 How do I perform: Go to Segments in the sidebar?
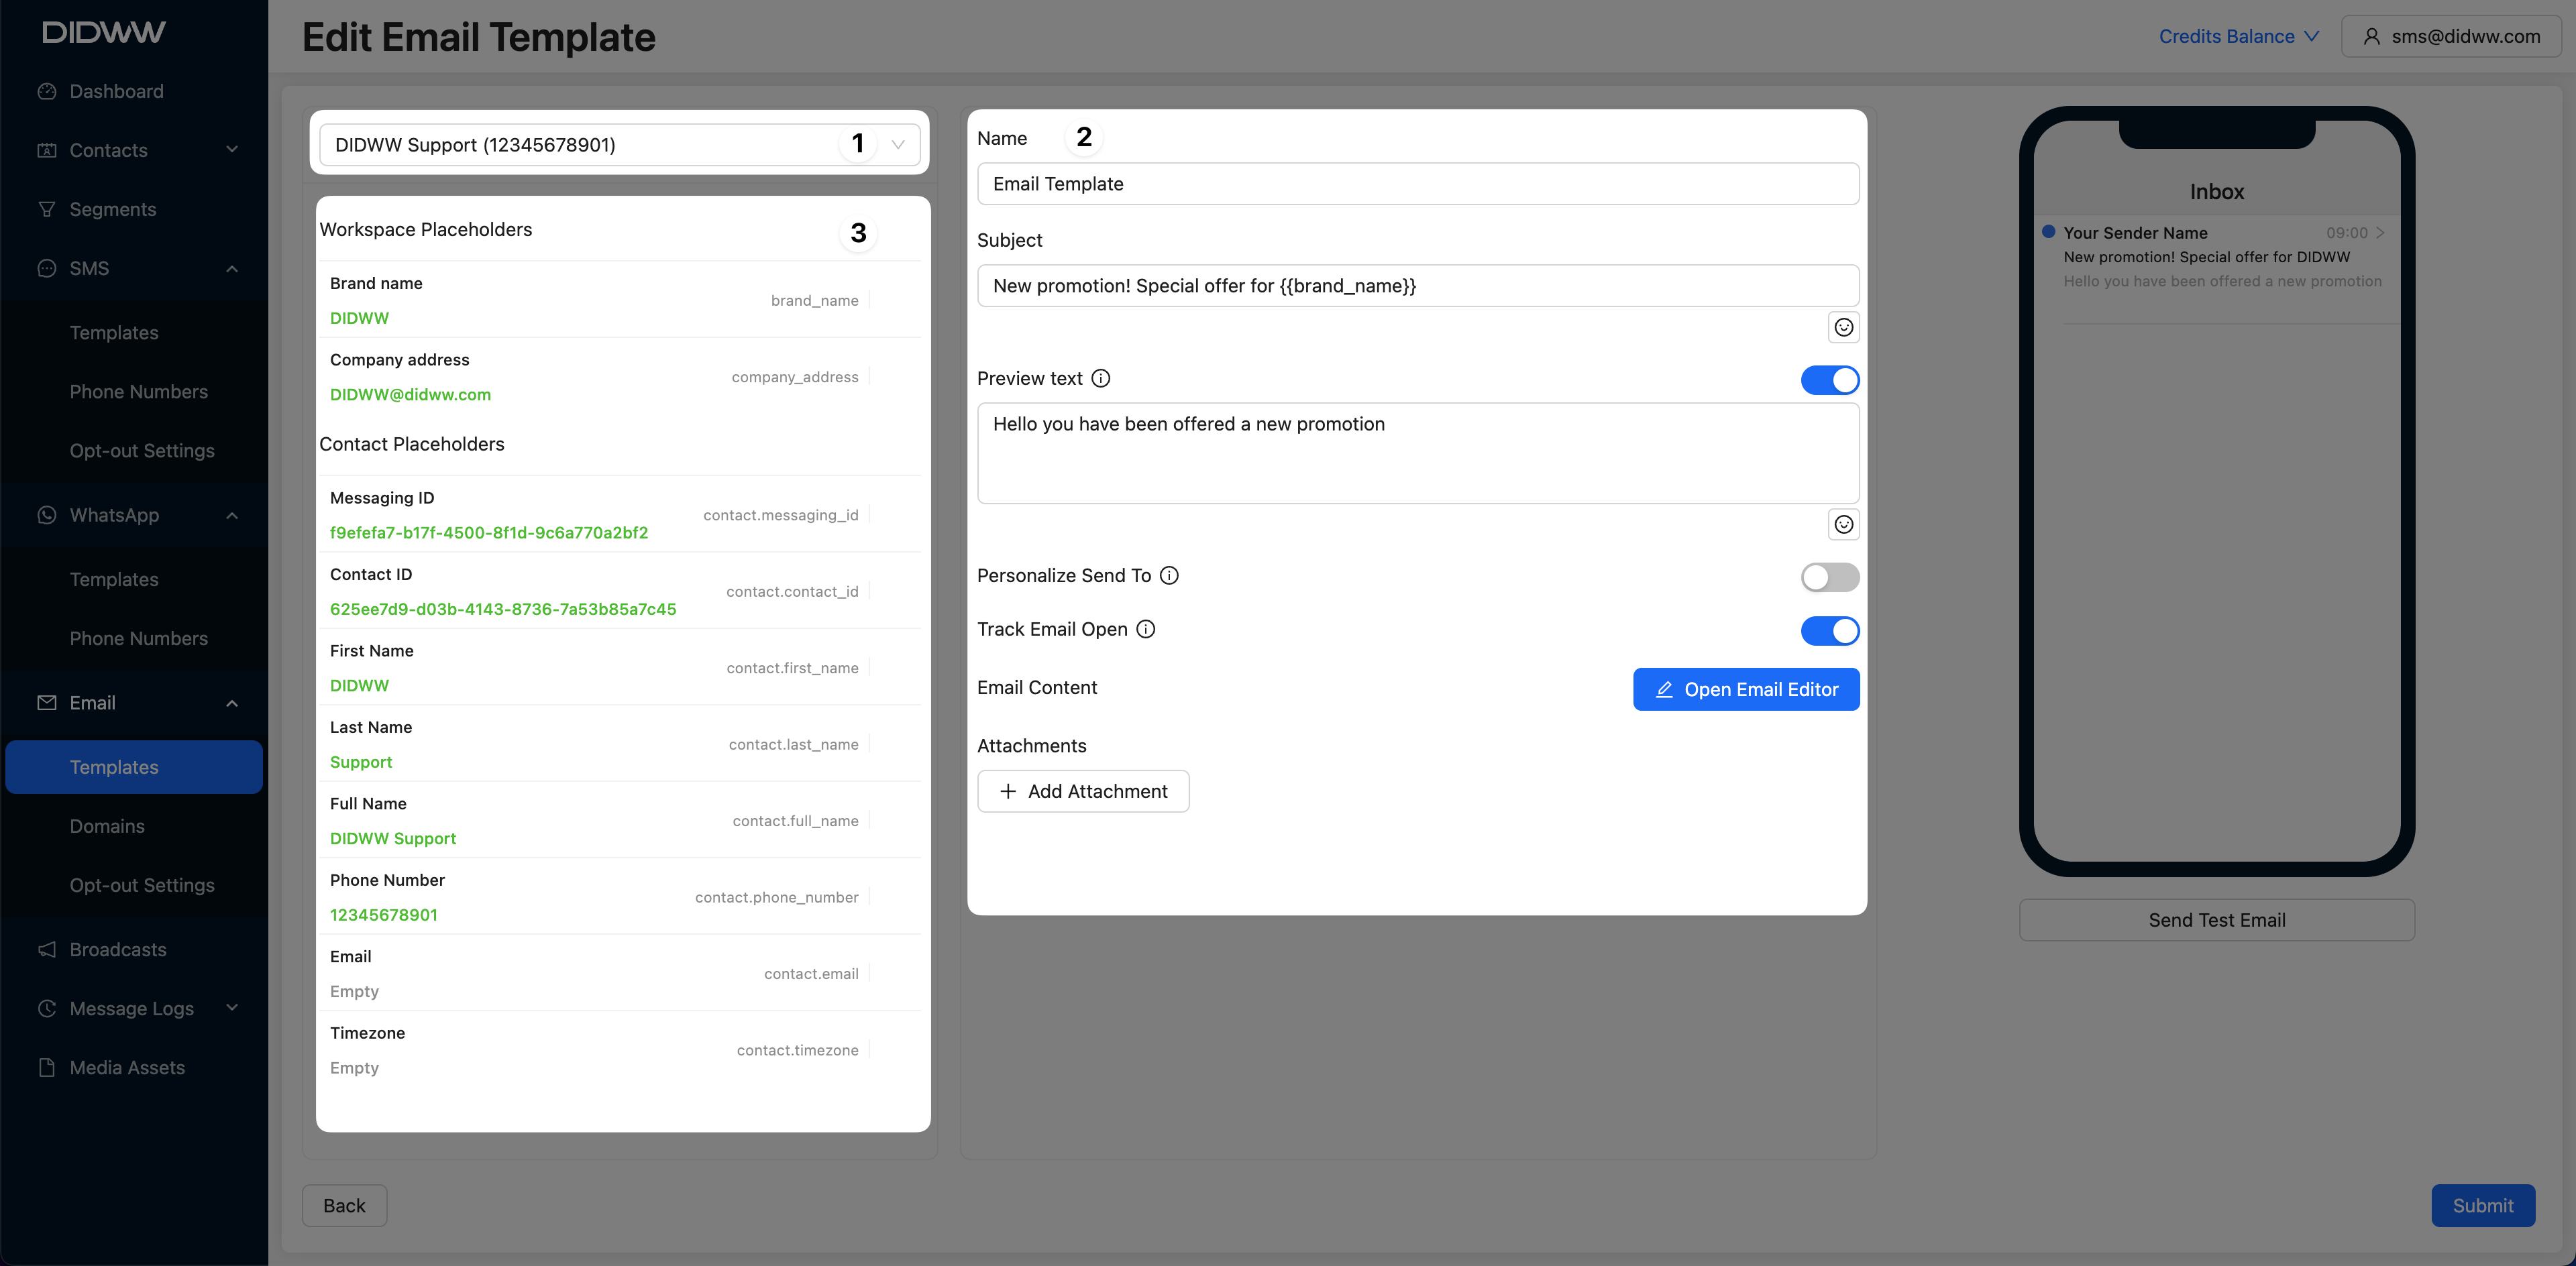pos(112,210)
